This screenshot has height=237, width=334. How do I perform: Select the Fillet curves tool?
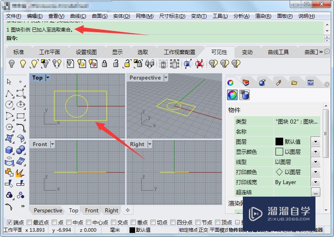[x=21, y=127]
